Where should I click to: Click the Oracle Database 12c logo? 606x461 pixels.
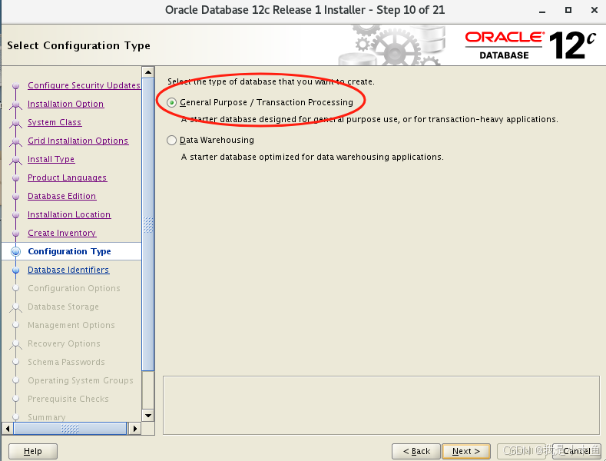pos(530,45)
